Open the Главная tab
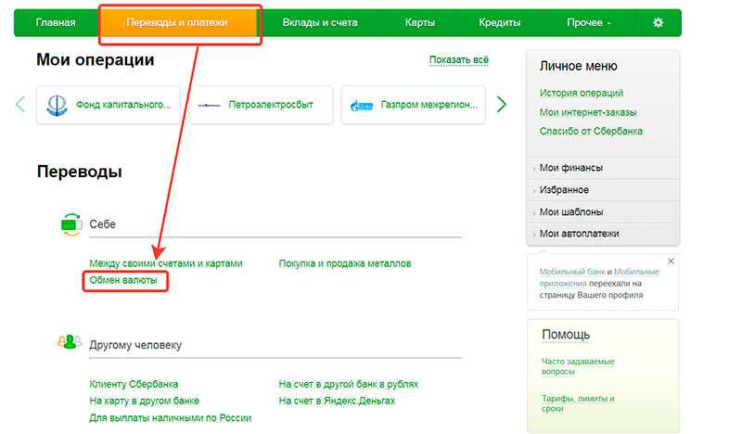Image resolution: width=742 pixels, height=434 pixels. [x=56, y=22]
